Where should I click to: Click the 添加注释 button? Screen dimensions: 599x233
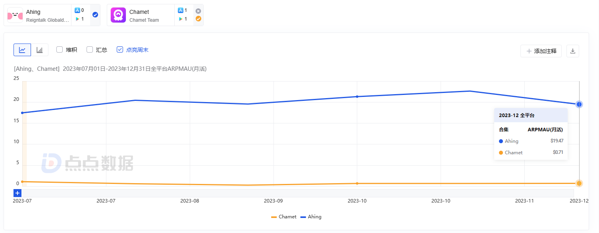coord(541,51)
